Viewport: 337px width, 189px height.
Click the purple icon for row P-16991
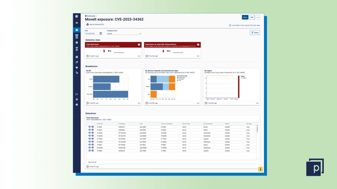(x=92, y=151)
